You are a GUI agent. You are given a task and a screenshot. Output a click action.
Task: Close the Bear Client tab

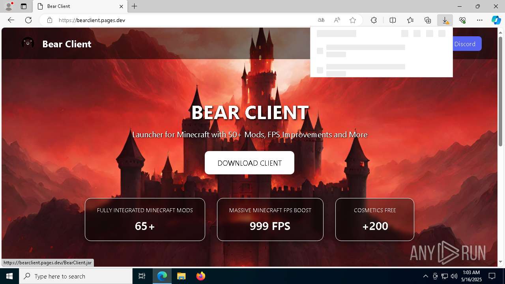coord(122,6)
